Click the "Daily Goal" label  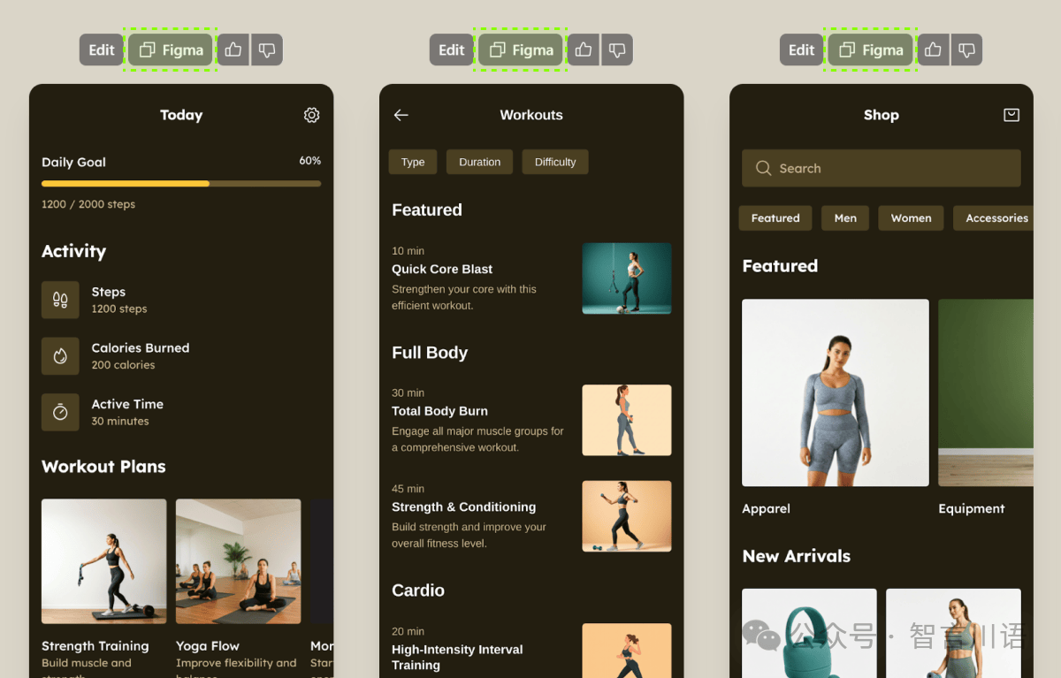pyautogui.click(x=73, y=163)
